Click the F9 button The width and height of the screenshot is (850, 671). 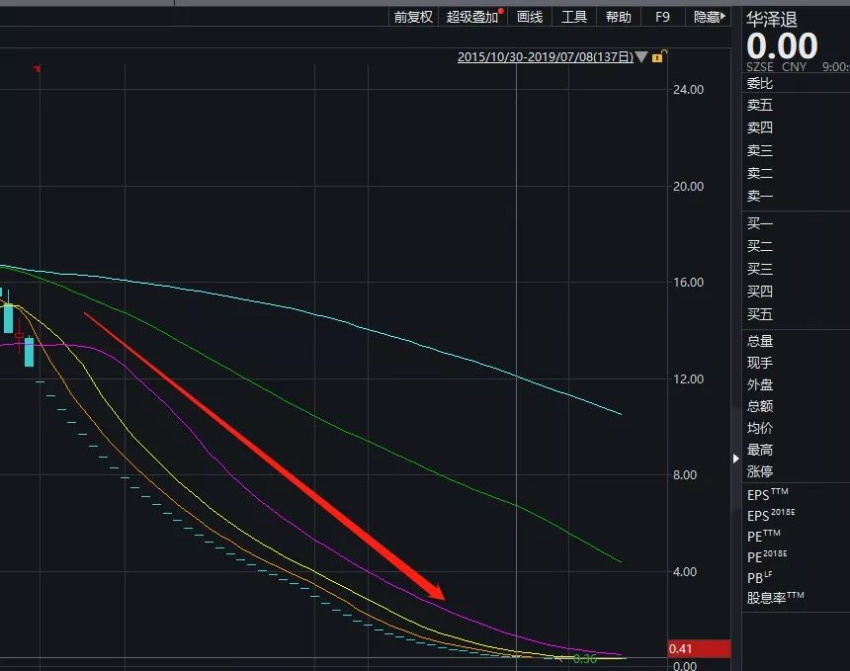[x=662, y=18]
